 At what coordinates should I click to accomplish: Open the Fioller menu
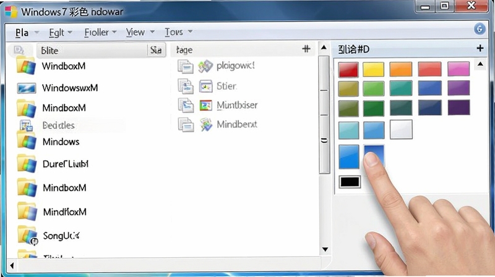click(97, 32)
